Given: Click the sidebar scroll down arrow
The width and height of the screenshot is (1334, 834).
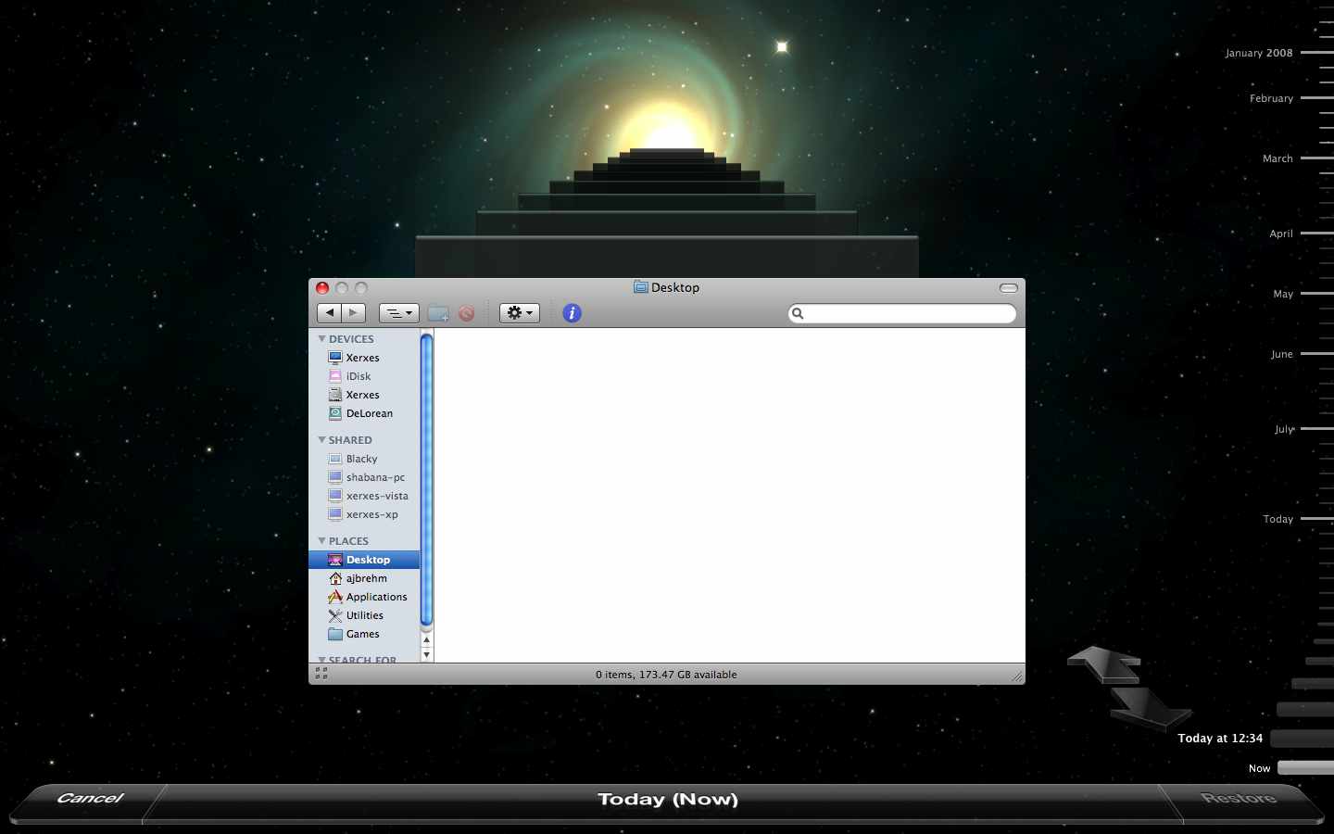Looking at the screenshot, I should coord(426,654).
